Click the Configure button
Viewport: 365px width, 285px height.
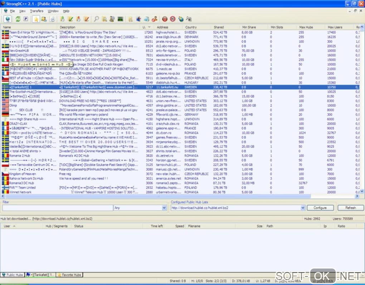pyautogui.click(x=320, y=208)
